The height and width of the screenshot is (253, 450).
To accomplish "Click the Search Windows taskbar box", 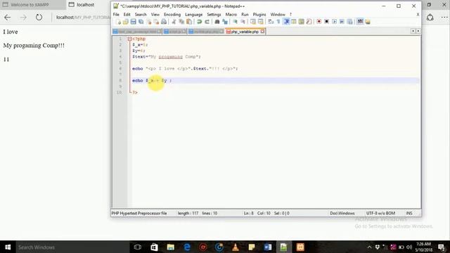I will click(73, 247).
